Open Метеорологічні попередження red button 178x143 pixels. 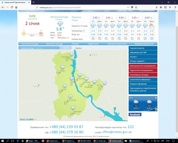[143, 66]
